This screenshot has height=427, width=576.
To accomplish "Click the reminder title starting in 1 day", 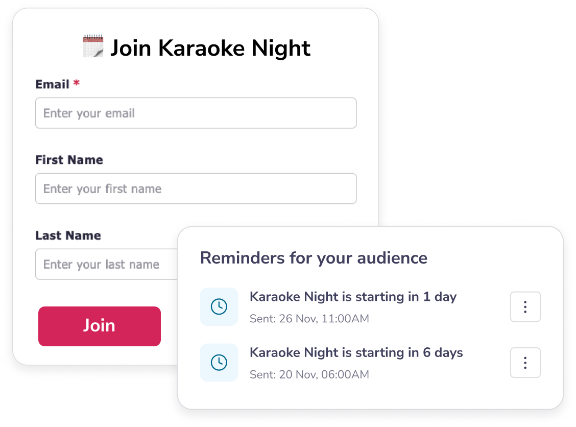I will pos(353,297).
